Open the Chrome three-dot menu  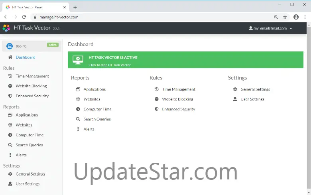click(305, 17)
